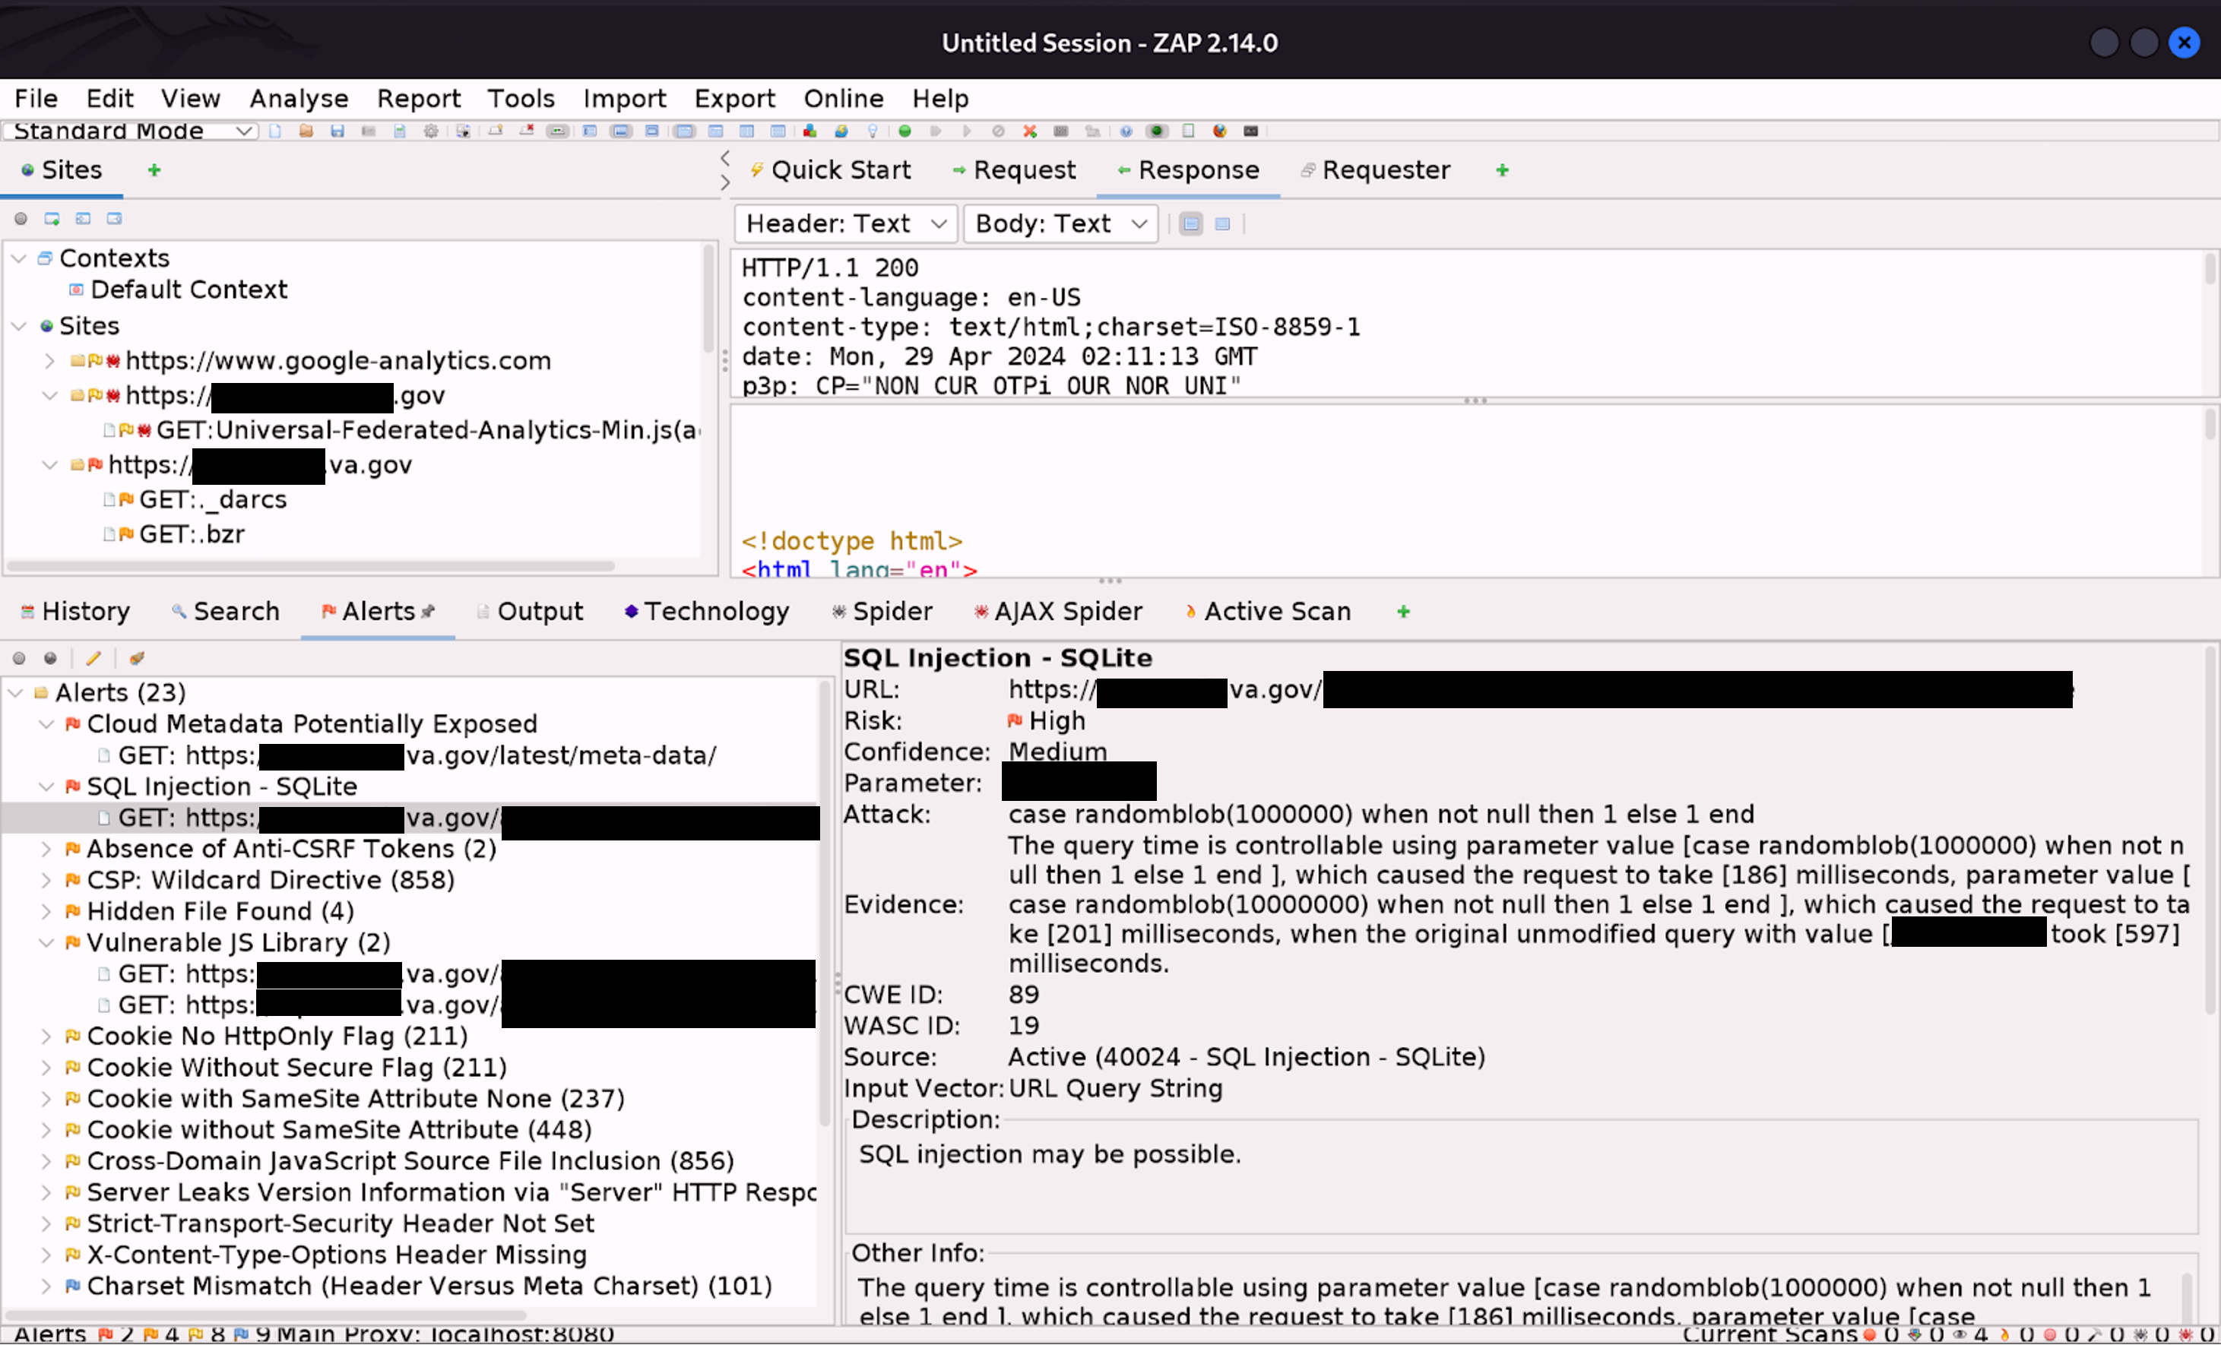Viewport: 2221px width, 1345px height.
Task: Click the forbidden-circle drop request icon
Action: (x=998, y=131)
